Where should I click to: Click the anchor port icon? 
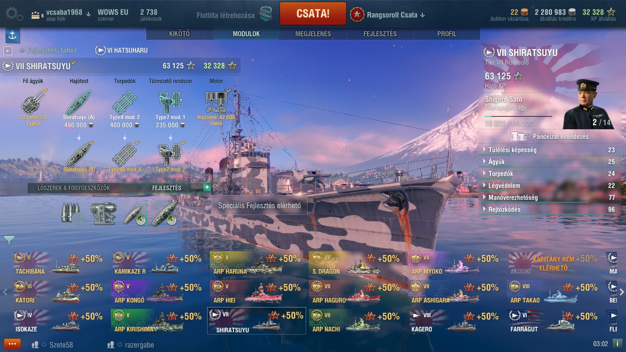click(12, 35)
